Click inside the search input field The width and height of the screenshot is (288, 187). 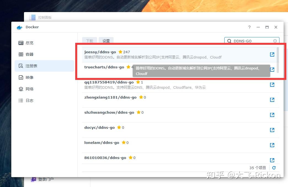point(251,41)
